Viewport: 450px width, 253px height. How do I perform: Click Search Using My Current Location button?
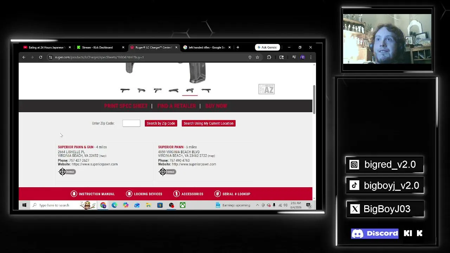pyautogui.click(x=208, y=123)
